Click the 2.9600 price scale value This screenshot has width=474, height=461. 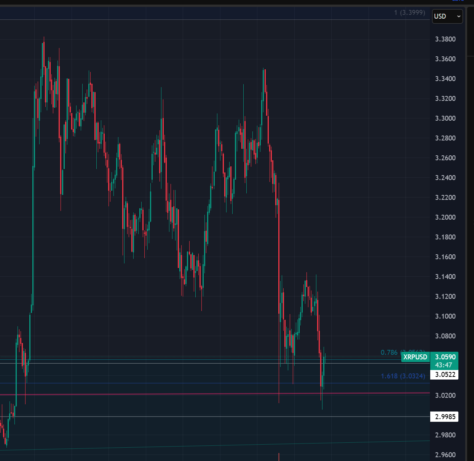[x=445, y=455]
